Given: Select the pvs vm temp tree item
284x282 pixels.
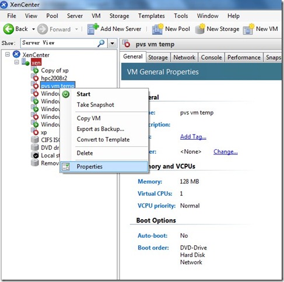Looking at the screenshot, I should coord(58,86).
